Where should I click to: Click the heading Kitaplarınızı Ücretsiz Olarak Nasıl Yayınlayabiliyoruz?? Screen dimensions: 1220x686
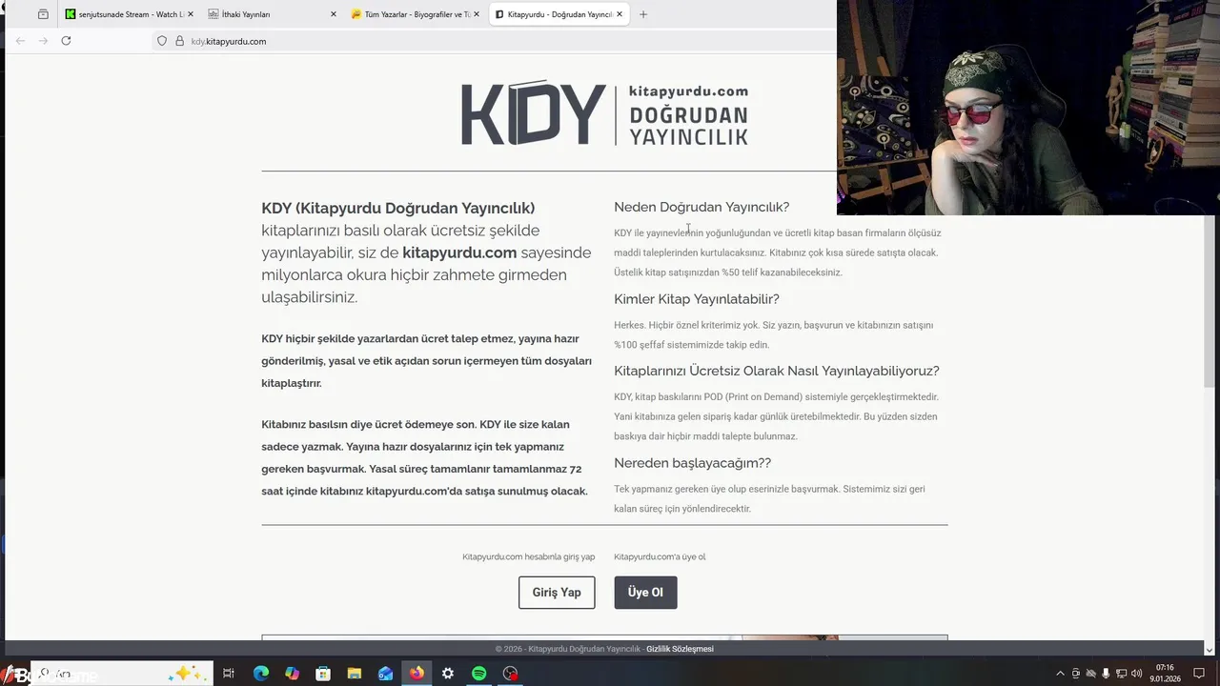pos(777,371)
